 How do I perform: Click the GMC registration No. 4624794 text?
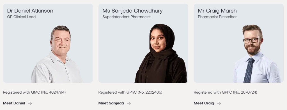click(x=34, y=92)
